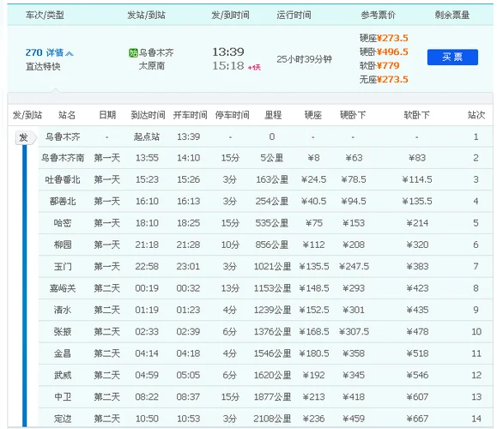Click the 无座¥273.5 price
The height and width of the screenshot is (429, 497).
tap(384, 79)
